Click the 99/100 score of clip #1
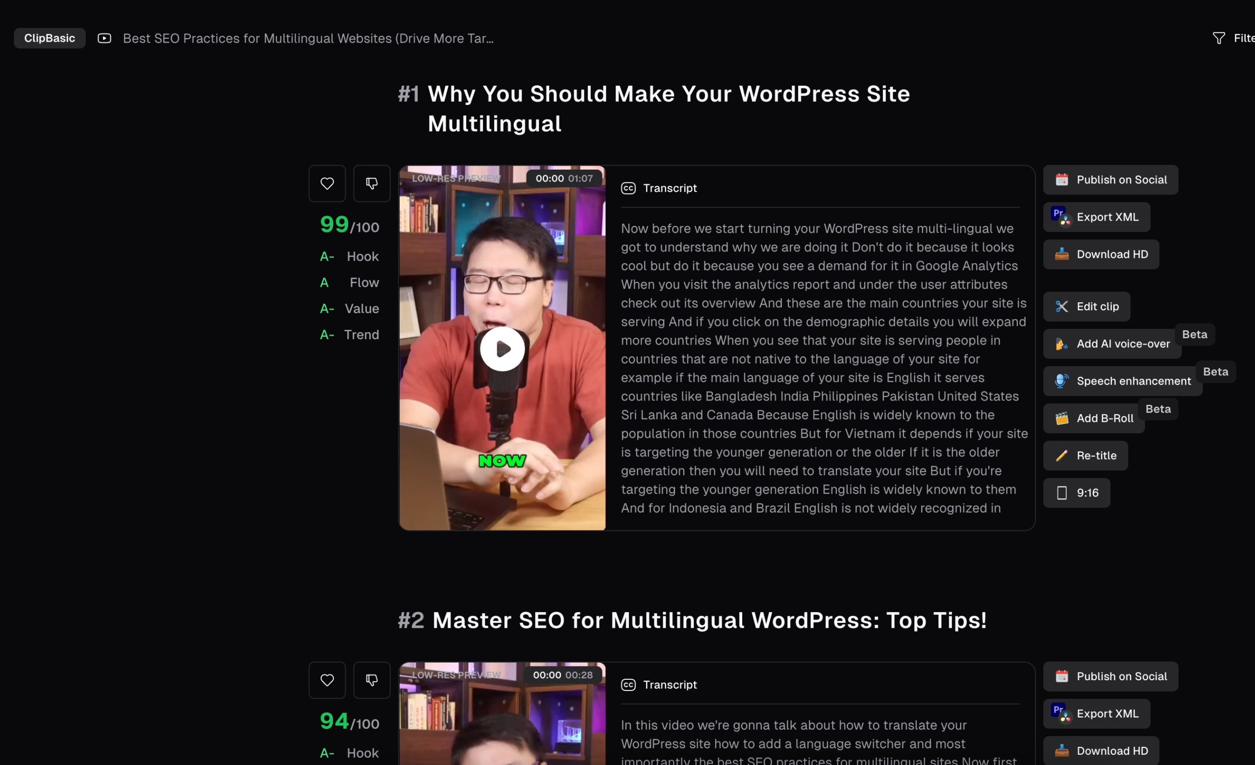1255x765 pixels. click(x=350, y=225)
